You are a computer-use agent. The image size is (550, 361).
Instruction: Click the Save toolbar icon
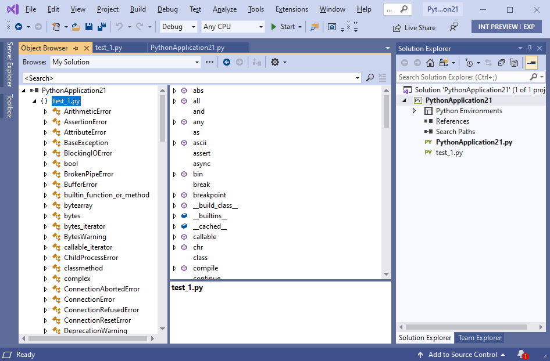click(89, 27)
